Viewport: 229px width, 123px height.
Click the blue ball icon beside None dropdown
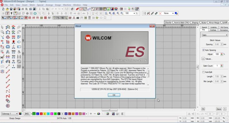[176, 13]
